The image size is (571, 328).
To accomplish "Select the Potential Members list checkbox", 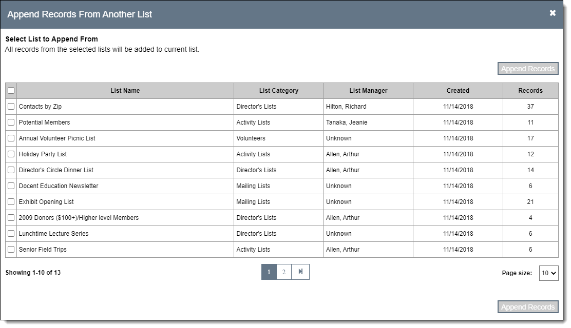I will point(11,122).
